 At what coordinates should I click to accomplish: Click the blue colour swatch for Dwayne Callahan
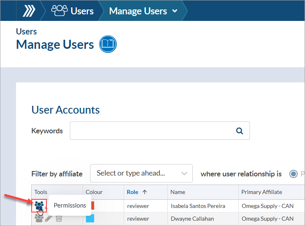click(90, 219)
